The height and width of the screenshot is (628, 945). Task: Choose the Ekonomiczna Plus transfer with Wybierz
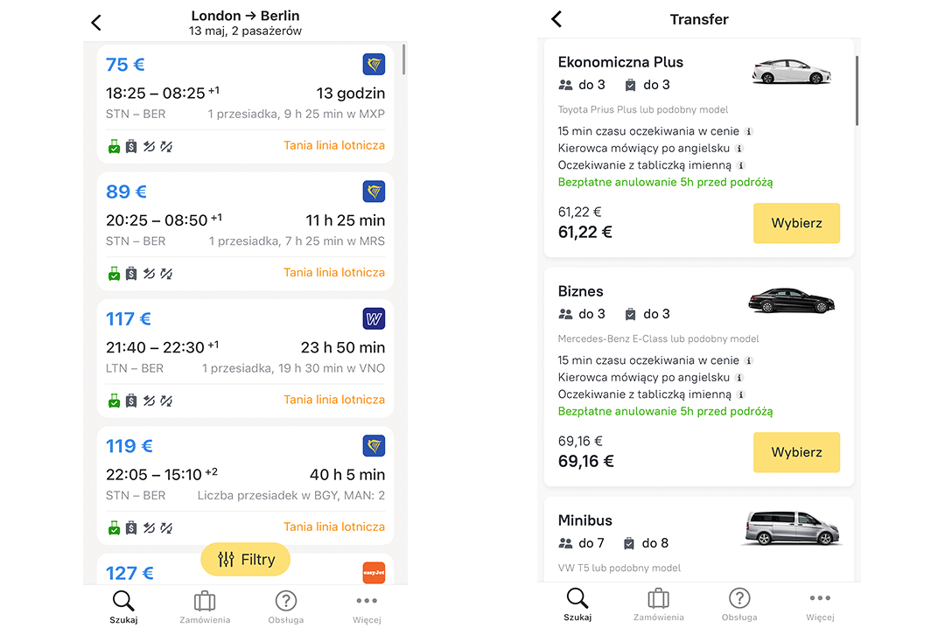pyautogui.click(x=796, y=223)
